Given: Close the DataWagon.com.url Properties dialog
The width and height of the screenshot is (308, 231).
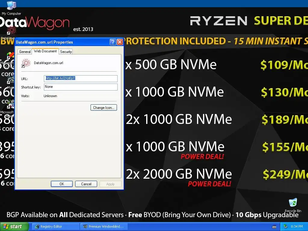Looking at the screenshot, I should (x=120, y=42).
